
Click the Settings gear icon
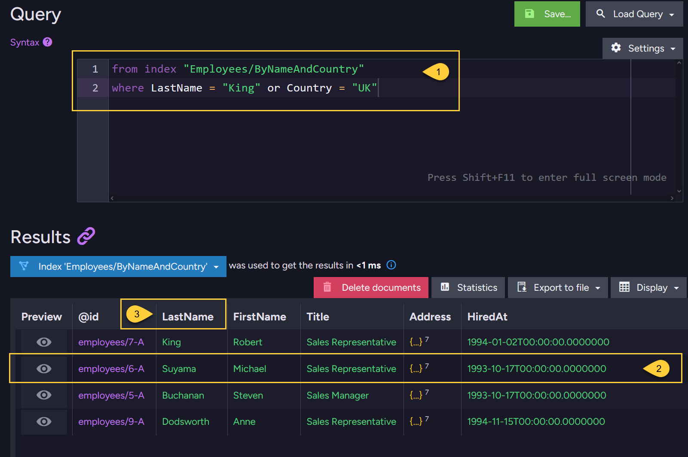[x=616, y=48]
